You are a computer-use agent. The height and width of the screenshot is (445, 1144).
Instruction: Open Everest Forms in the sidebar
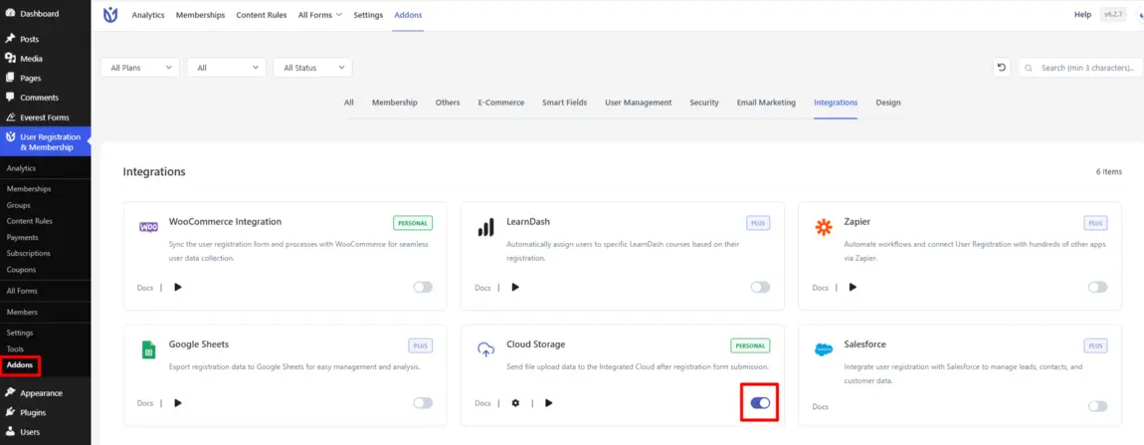pos(45,116)
